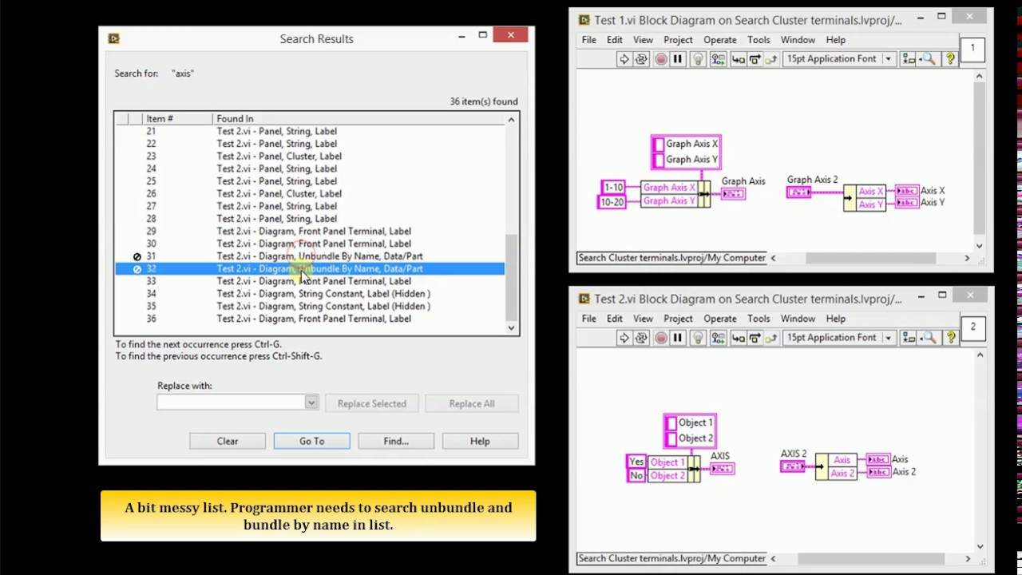Click vertical scroll-down arrow in Test 1.vi
Viewport: 1022px width, 575px height.
(x=980, y=245)
